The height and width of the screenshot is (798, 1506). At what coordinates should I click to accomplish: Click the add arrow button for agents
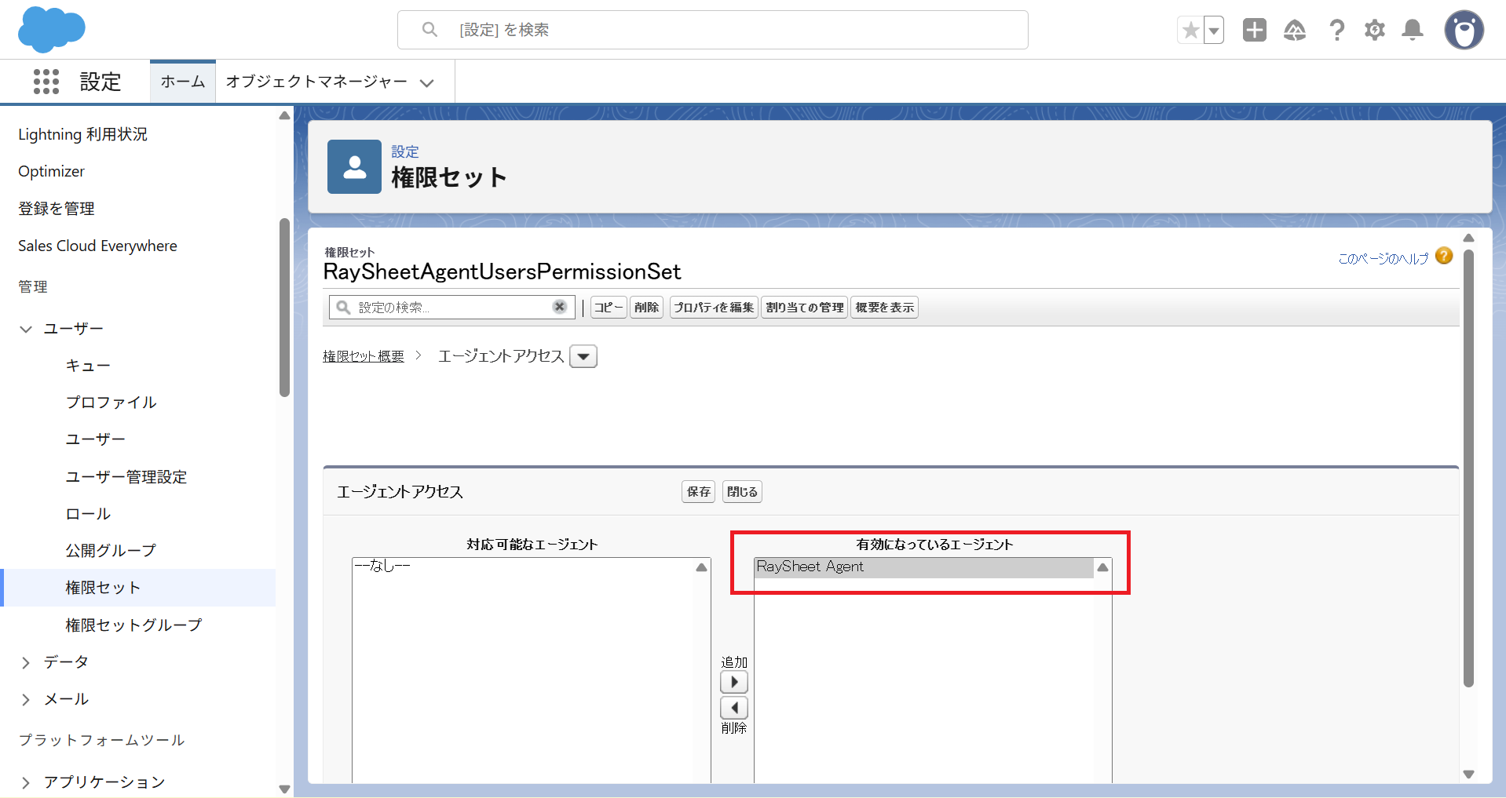coord(733,682)
